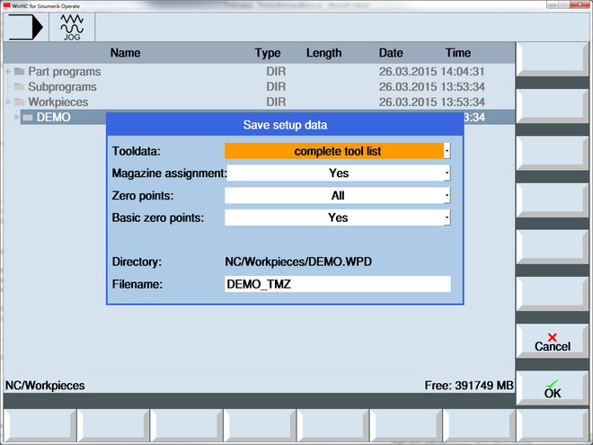Open the Tooldata dropdown arrow
The width and height of the screenshot is (593, 445).
(447, 151)
